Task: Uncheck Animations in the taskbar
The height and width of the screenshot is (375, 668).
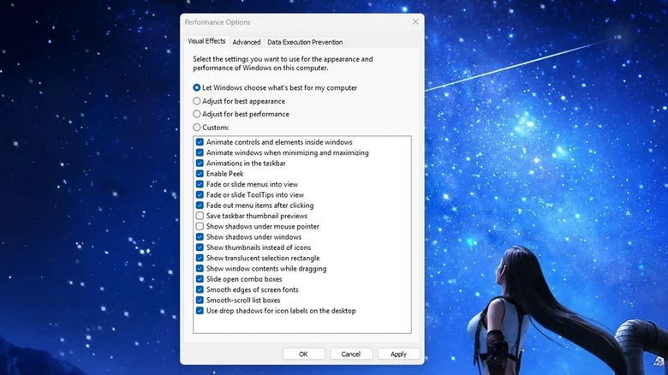Action: pos(200,163)
